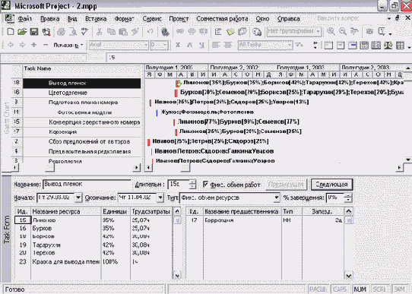Zoom in on the Gantt timescale
This screenshot has height=294, width=412.
pos(331,32)
